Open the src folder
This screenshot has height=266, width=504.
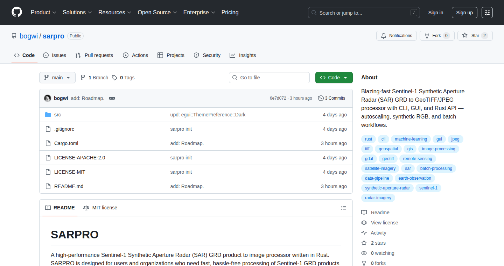click(x=57, y=115)
